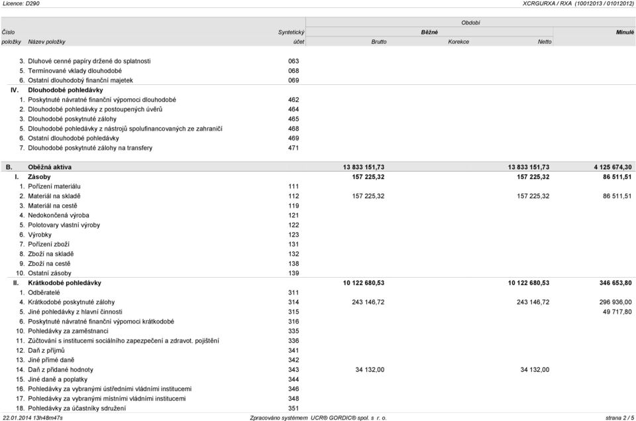This screenshot has width=636, height=421.
Task: Click the 'XCRGURXA / RXA' report code
Action: point(547,3)
